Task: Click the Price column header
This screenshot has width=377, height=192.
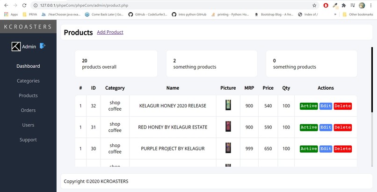Action: pos(268,88)
